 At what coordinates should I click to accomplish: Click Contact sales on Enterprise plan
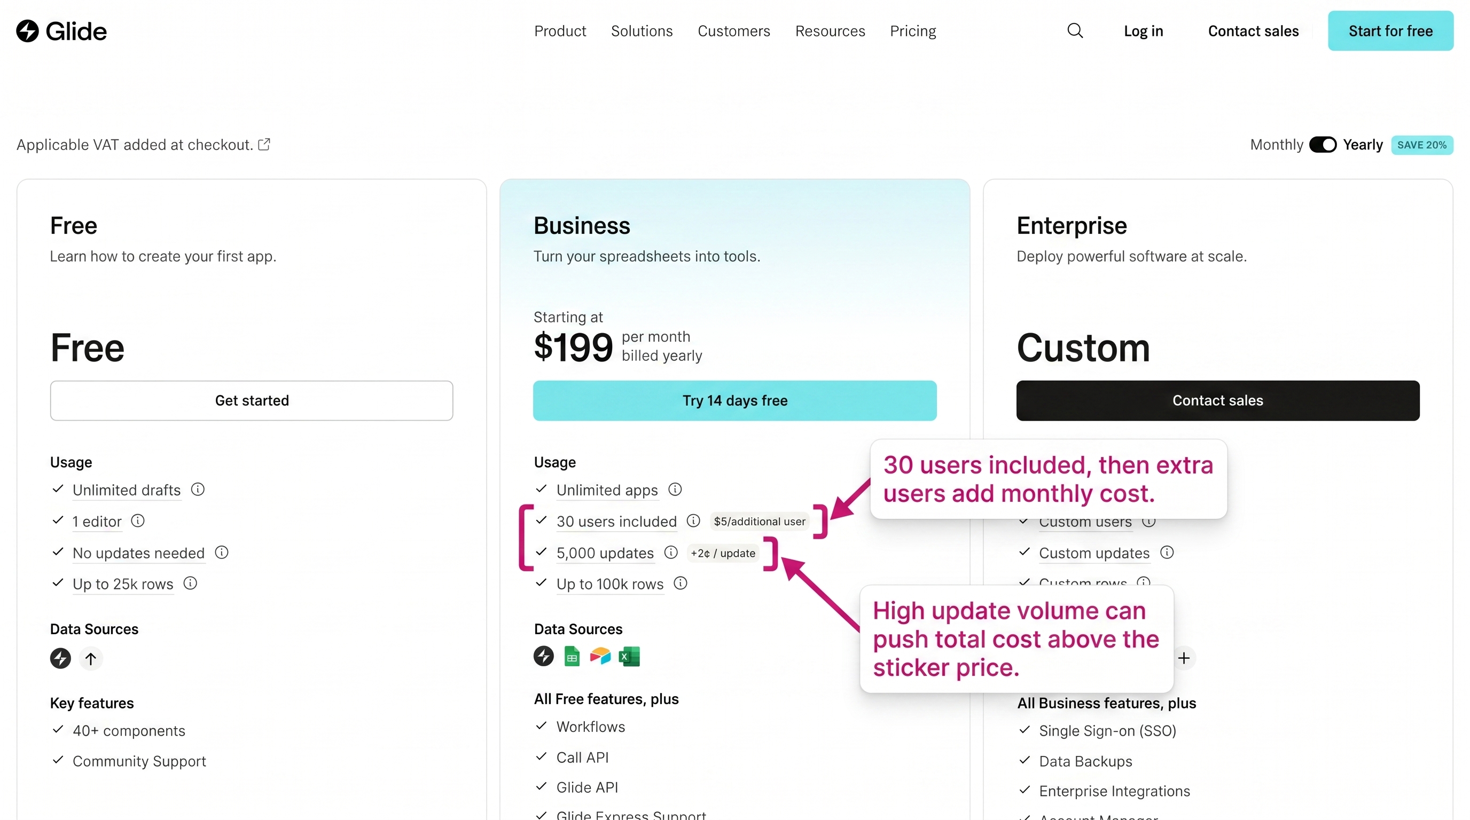[1218, 400]
